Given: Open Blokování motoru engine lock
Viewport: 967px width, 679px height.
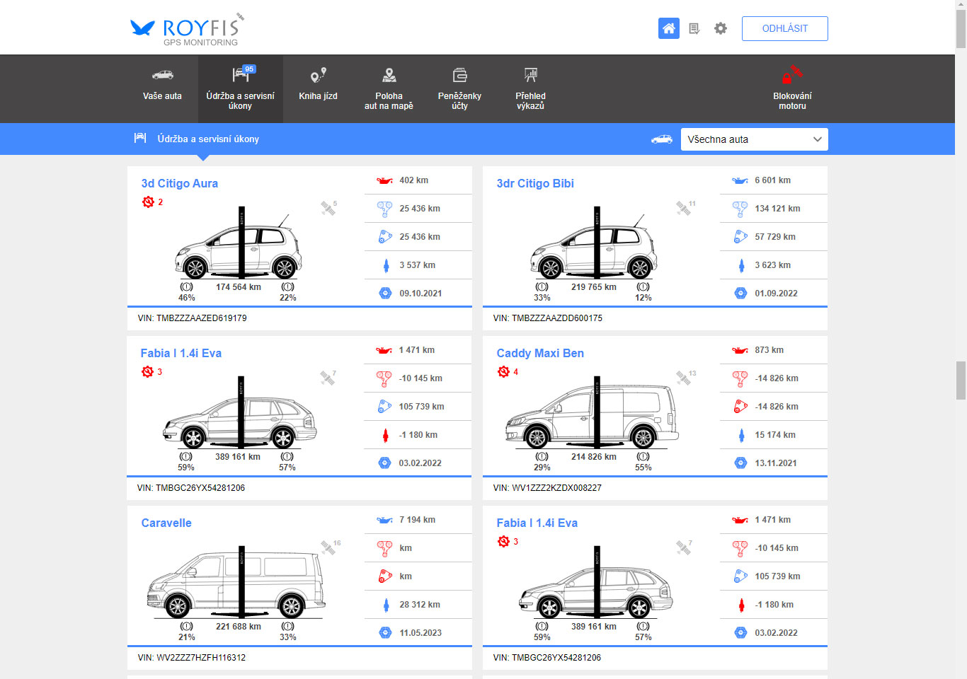Looking at the screenshot, I should tap(792, 89).
